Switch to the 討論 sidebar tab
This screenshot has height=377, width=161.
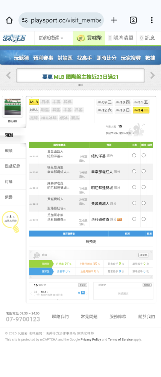(x=12, y=182)
